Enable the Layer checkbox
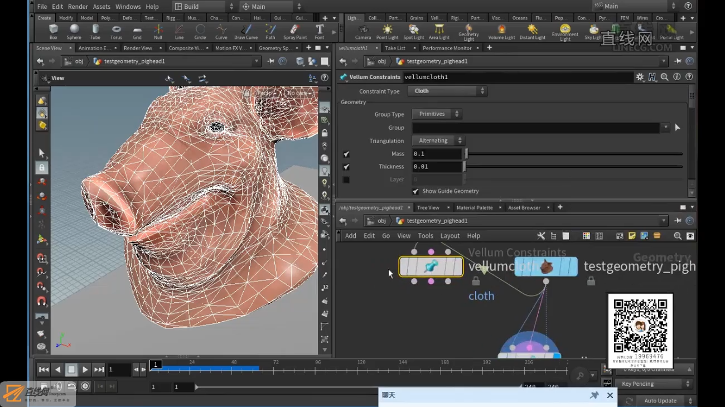Image resolution: width=725 pixels, height=407 pixels. (346, 180)
